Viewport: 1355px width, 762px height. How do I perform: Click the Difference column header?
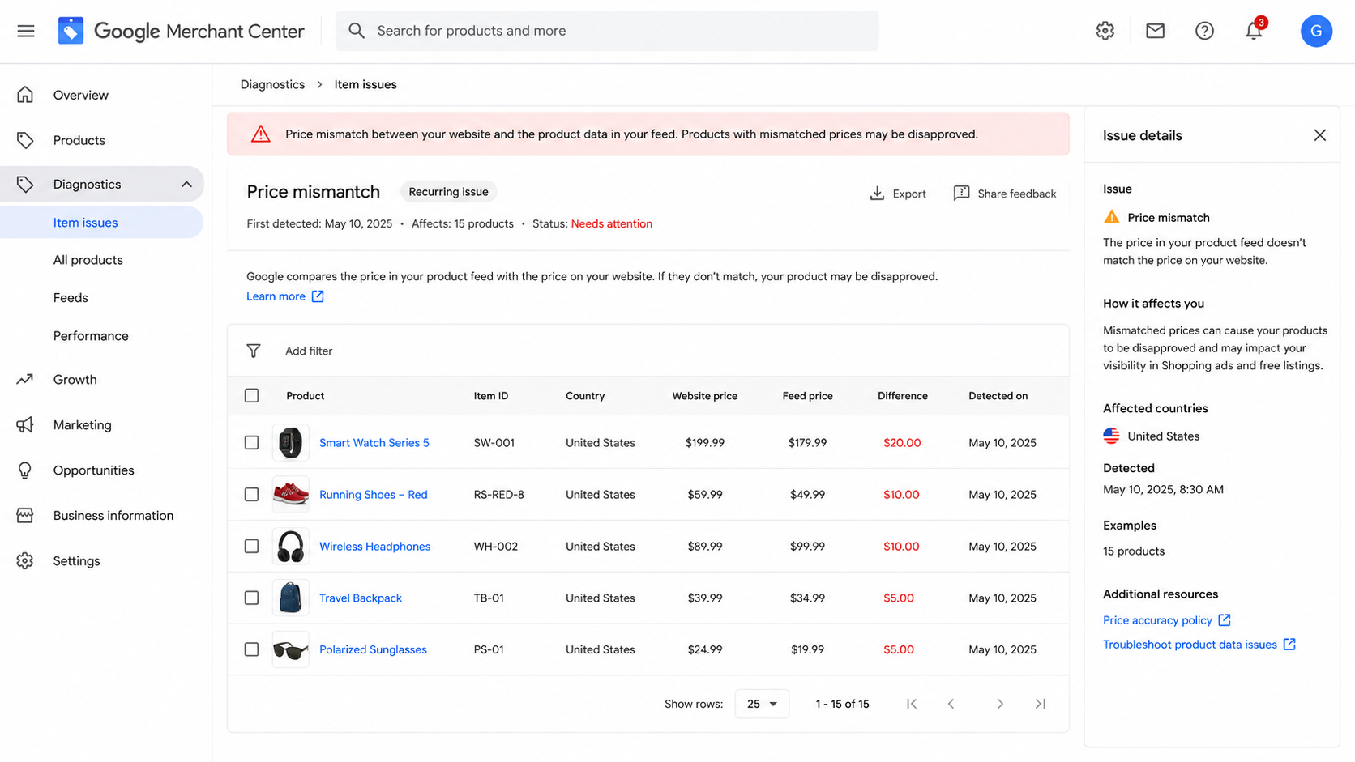pos(902,396)
